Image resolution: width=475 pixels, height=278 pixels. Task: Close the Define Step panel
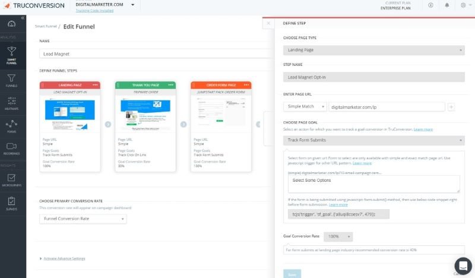(x=268, y=23)
